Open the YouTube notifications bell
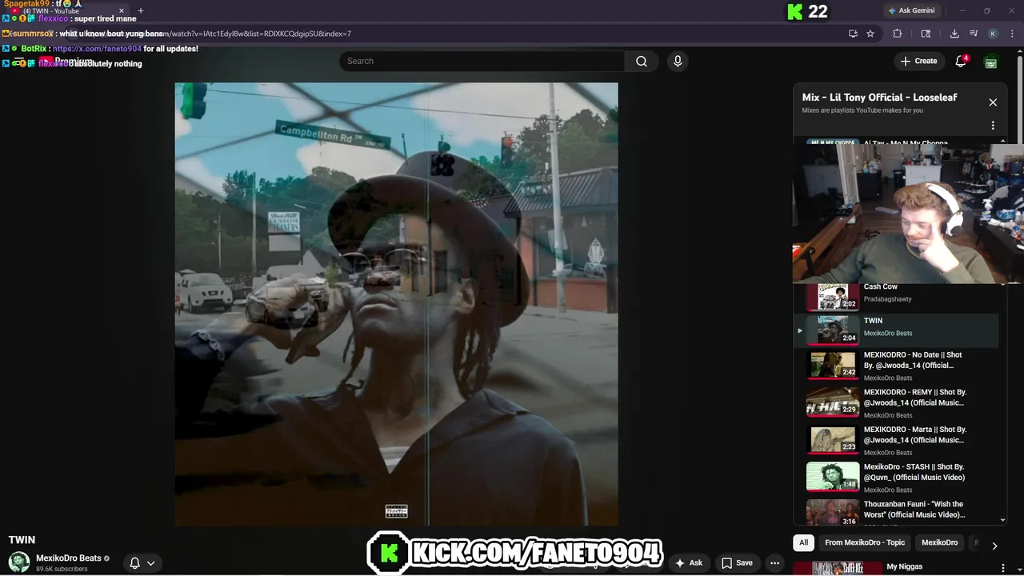This screenshot has width=1024, height=576. 961,61
